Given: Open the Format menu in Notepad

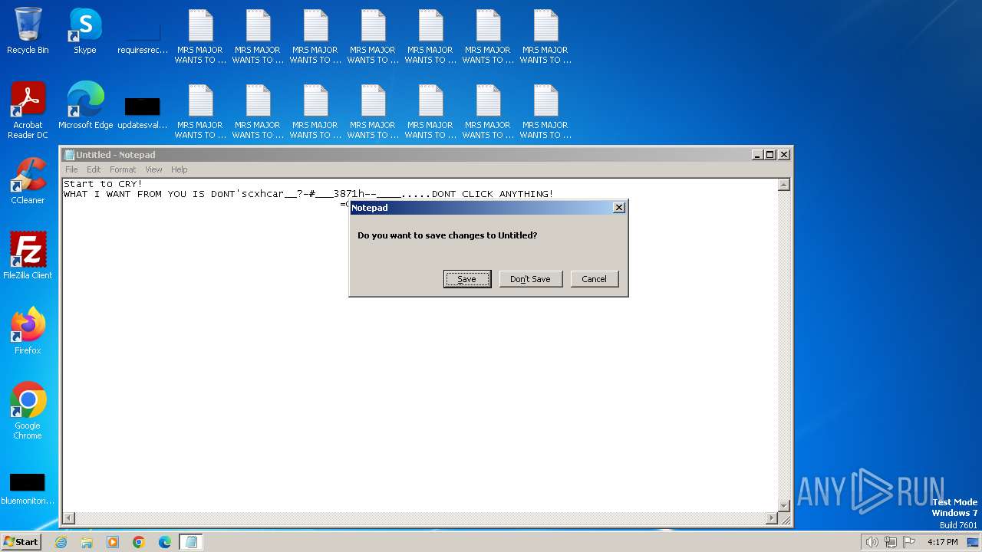Looking at the screenshot, I should point(123,169).
